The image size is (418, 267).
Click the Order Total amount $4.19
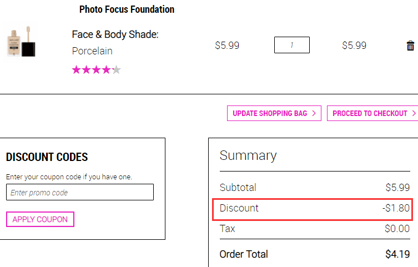(397, 254)
